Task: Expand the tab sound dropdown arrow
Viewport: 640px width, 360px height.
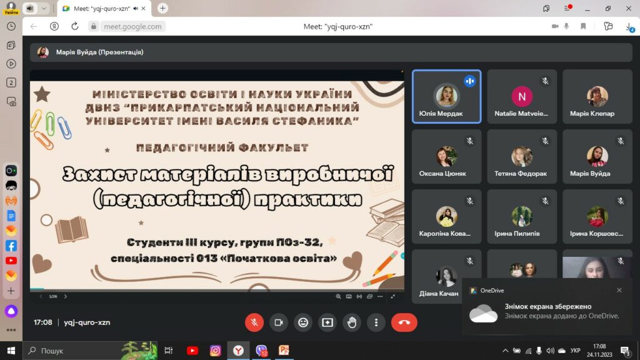Action: (x=44, y=8)
